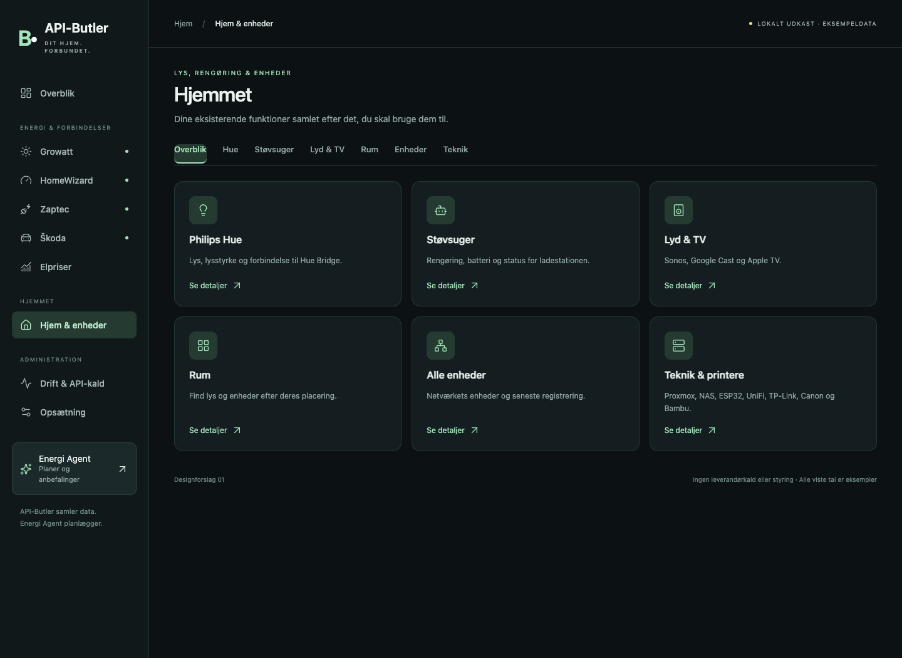Click Se detaljer on the Rum card
Screen dimensions: 902x658
point(215,431)
